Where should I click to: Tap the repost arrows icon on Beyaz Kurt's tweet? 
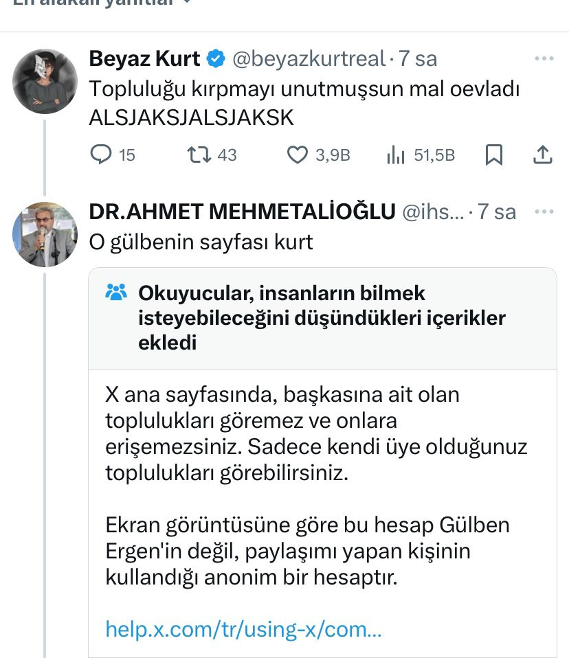click(x=199, y=155)
